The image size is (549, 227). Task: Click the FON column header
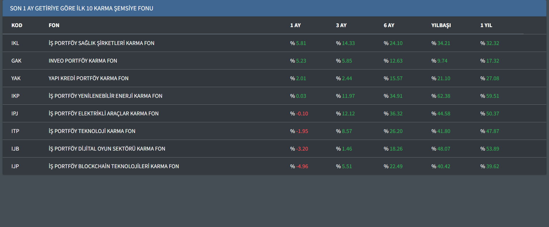point(54,25)
